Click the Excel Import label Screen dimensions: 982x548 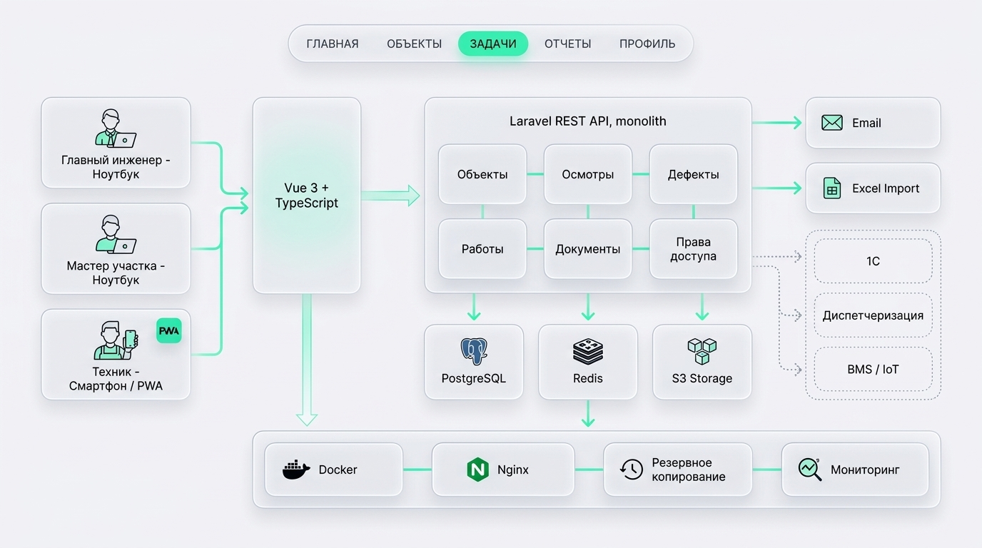coord(886,188)
